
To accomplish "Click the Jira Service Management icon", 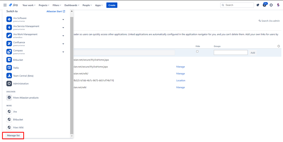I will pyautogui.click(x=9, y=27).
